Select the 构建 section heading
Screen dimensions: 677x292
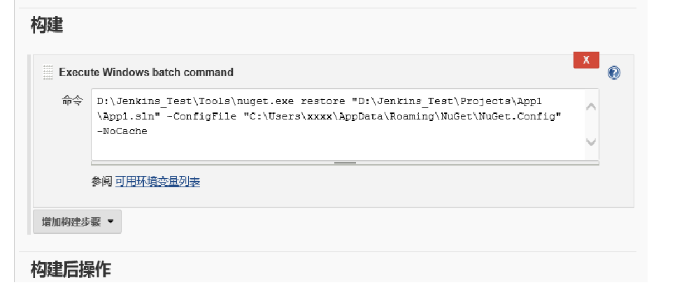(47, 25)
